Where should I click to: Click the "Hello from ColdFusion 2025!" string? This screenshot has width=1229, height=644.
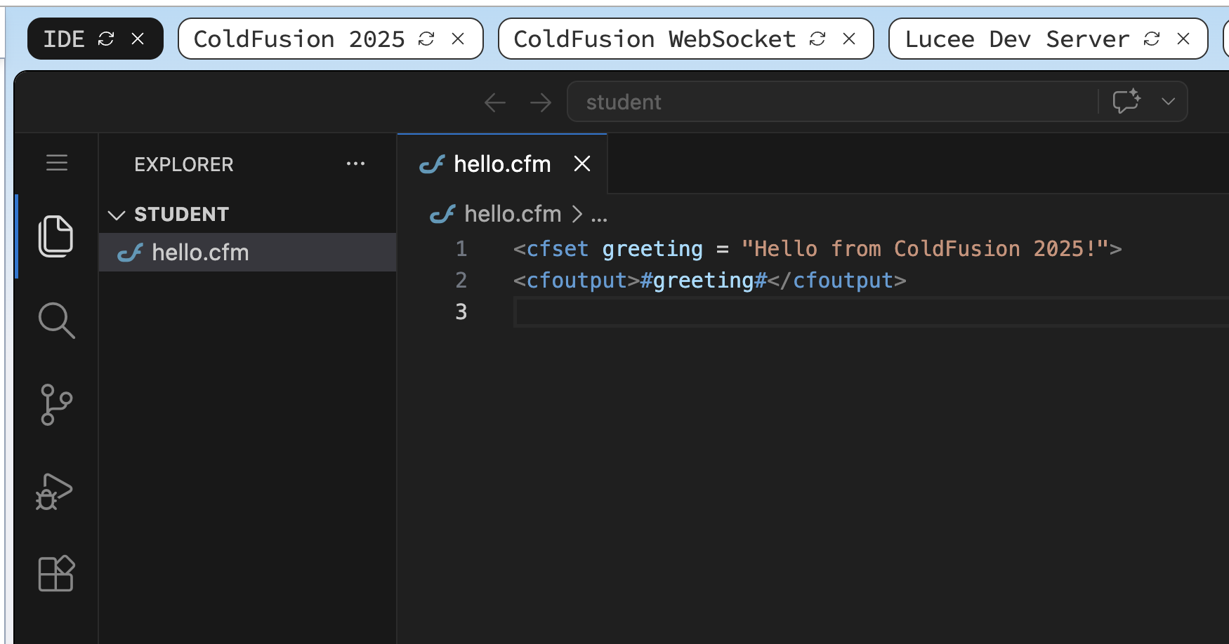925,249
